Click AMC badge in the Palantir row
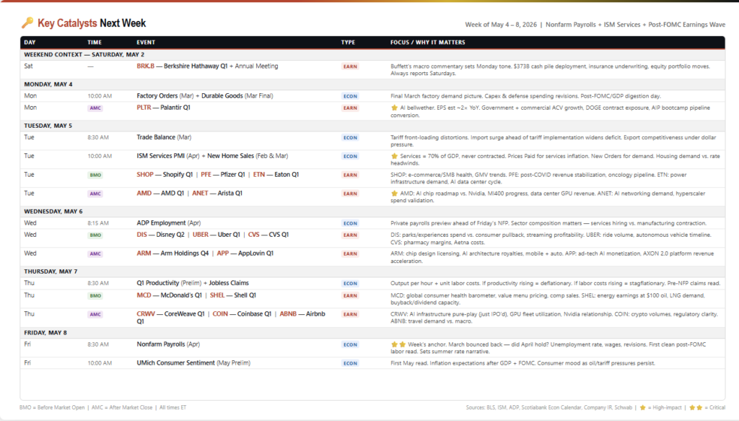This screenshot has width=739, height=421. pos(95,108)
